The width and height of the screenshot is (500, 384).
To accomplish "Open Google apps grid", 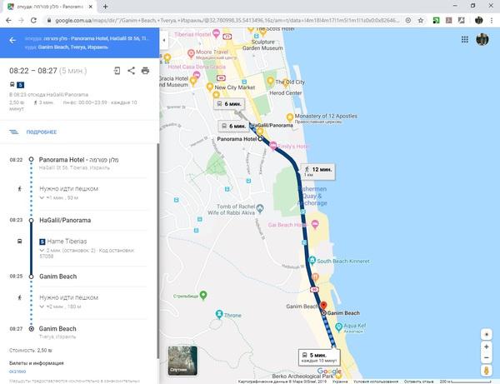I will tap(465, 39).
